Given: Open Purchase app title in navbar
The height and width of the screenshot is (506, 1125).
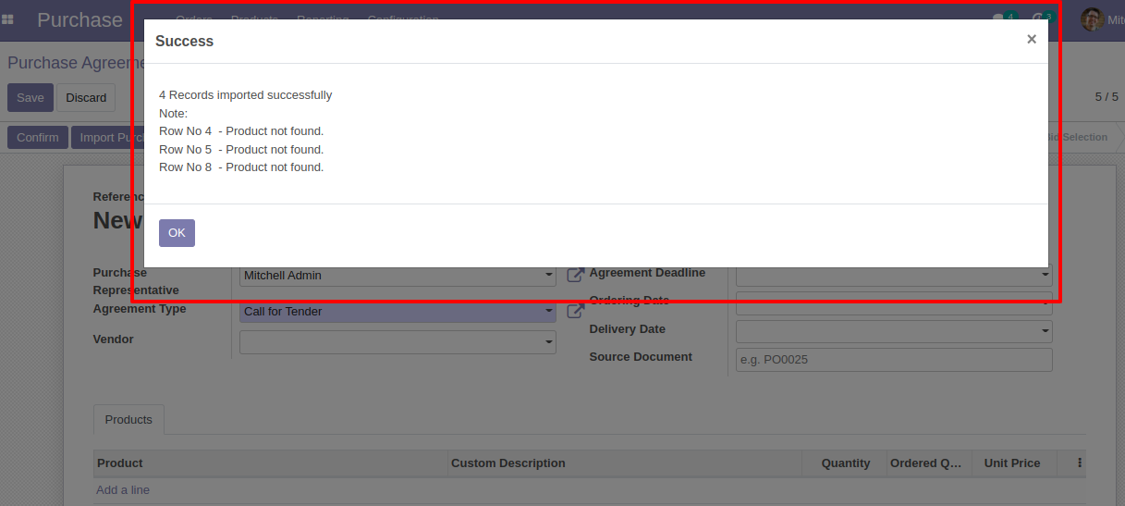Looking at the screenshot, I should [79, 19].
